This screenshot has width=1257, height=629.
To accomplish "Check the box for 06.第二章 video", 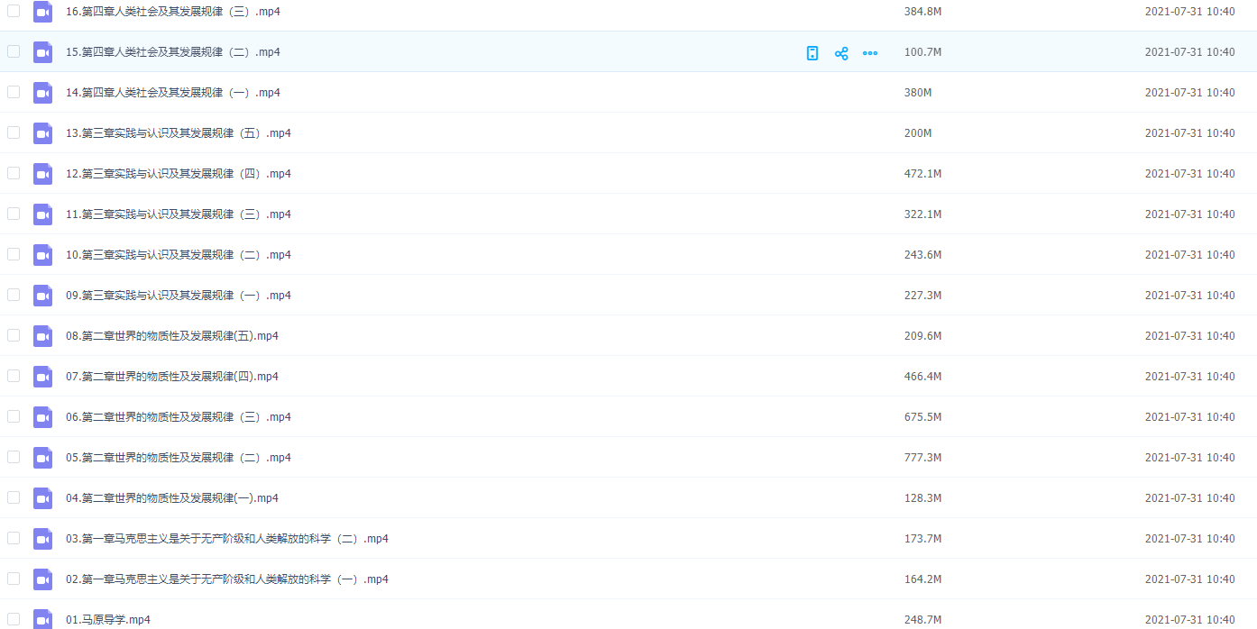I will (x=14, y=416).
